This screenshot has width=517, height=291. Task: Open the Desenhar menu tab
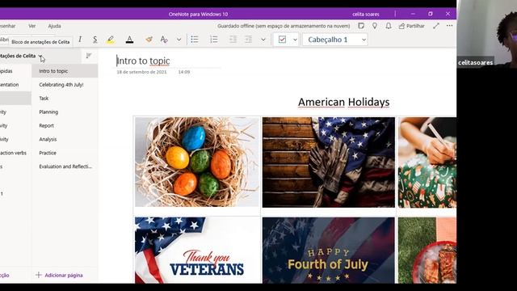tap(7, 26)
